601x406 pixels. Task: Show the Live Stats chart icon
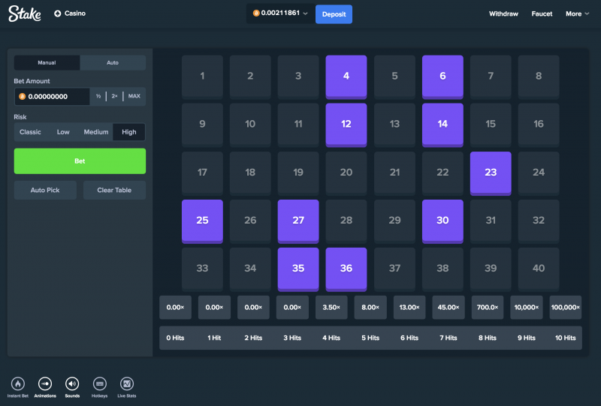pyautogui.click(x=127, y=383)
